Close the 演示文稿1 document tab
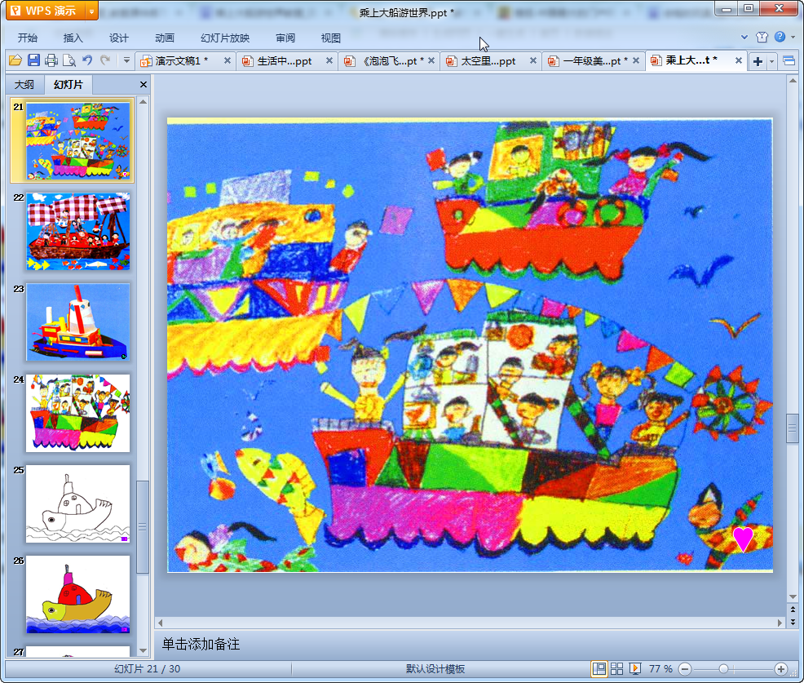Viewport: 804px width, 683px height. [228, 60]
